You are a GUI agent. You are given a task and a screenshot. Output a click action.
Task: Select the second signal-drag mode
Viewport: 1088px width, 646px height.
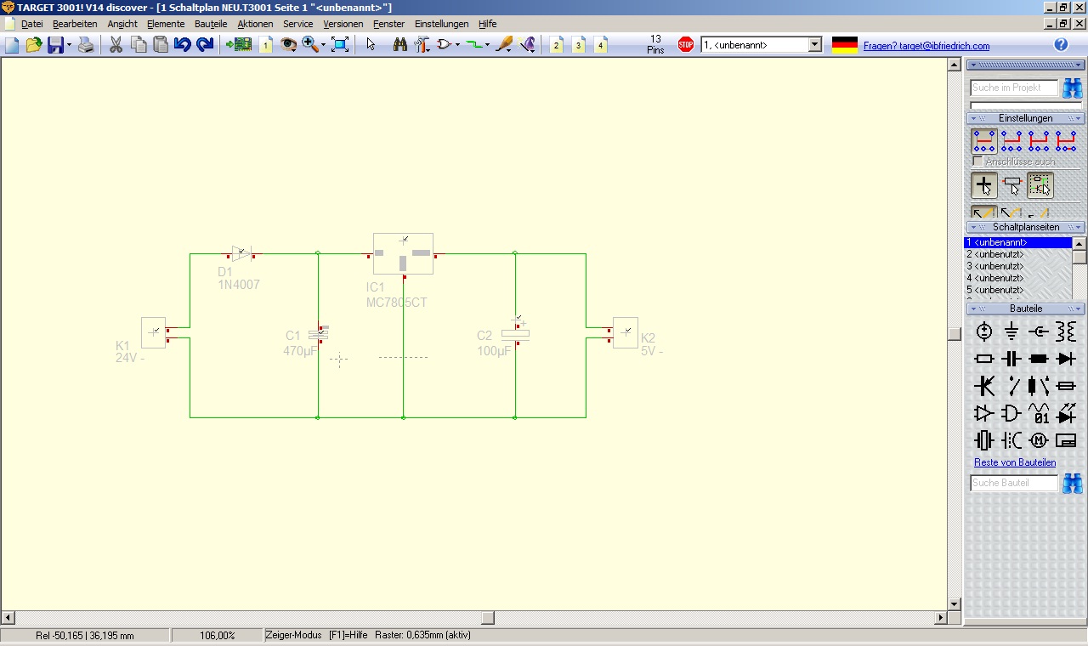(1011, 140)
